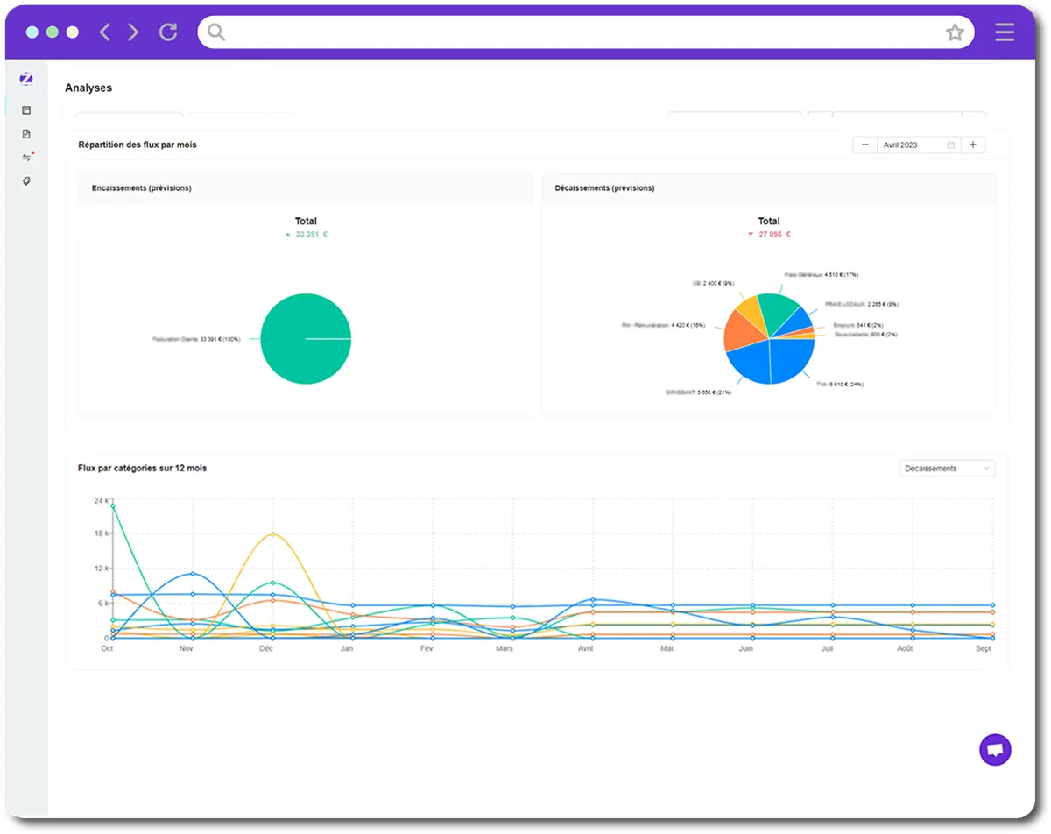
Task: Open the chat support bubble
Action: [x=995, y=750]
